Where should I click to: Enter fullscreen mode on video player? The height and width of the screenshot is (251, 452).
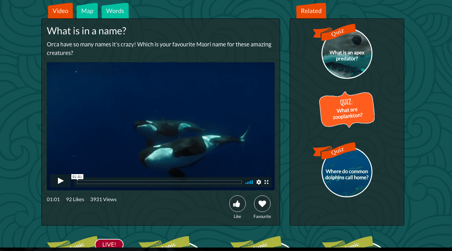point(267,182)
